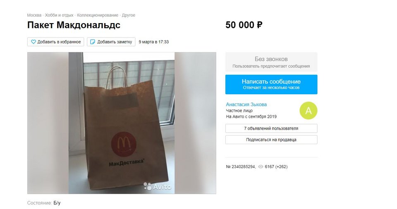Open the McDonald's bag photo
Screen dimensions: 397x209
[x=122, y=123]
